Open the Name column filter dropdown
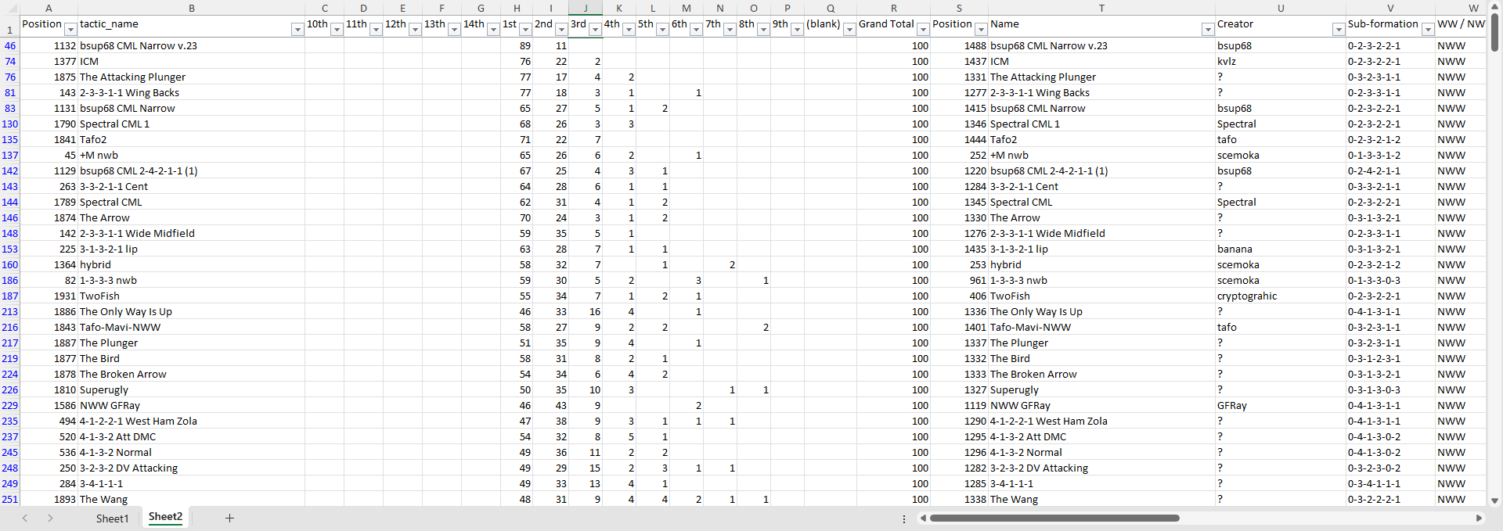 point(1208,29)
